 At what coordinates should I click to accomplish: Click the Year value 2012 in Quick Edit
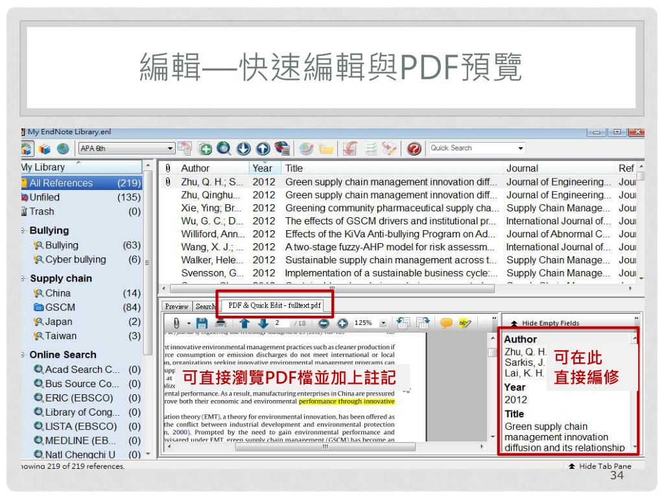pyautogui.click(x=516, y=400)
